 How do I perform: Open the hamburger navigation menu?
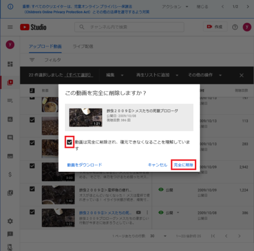pyautogui.click(x=10, y=27)
